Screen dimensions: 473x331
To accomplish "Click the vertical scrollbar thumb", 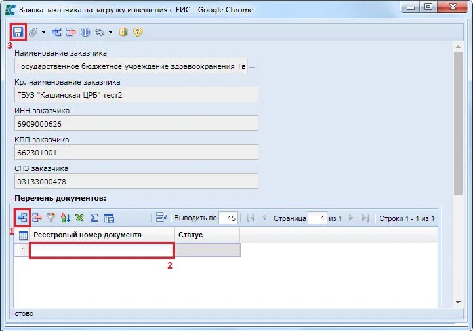I will [x=458, y=123].
